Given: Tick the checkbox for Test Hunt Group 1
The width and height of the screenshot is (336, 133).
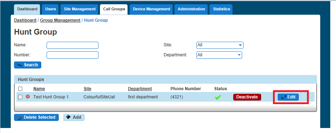Looking at the screenshot, I should coord(20,97).
